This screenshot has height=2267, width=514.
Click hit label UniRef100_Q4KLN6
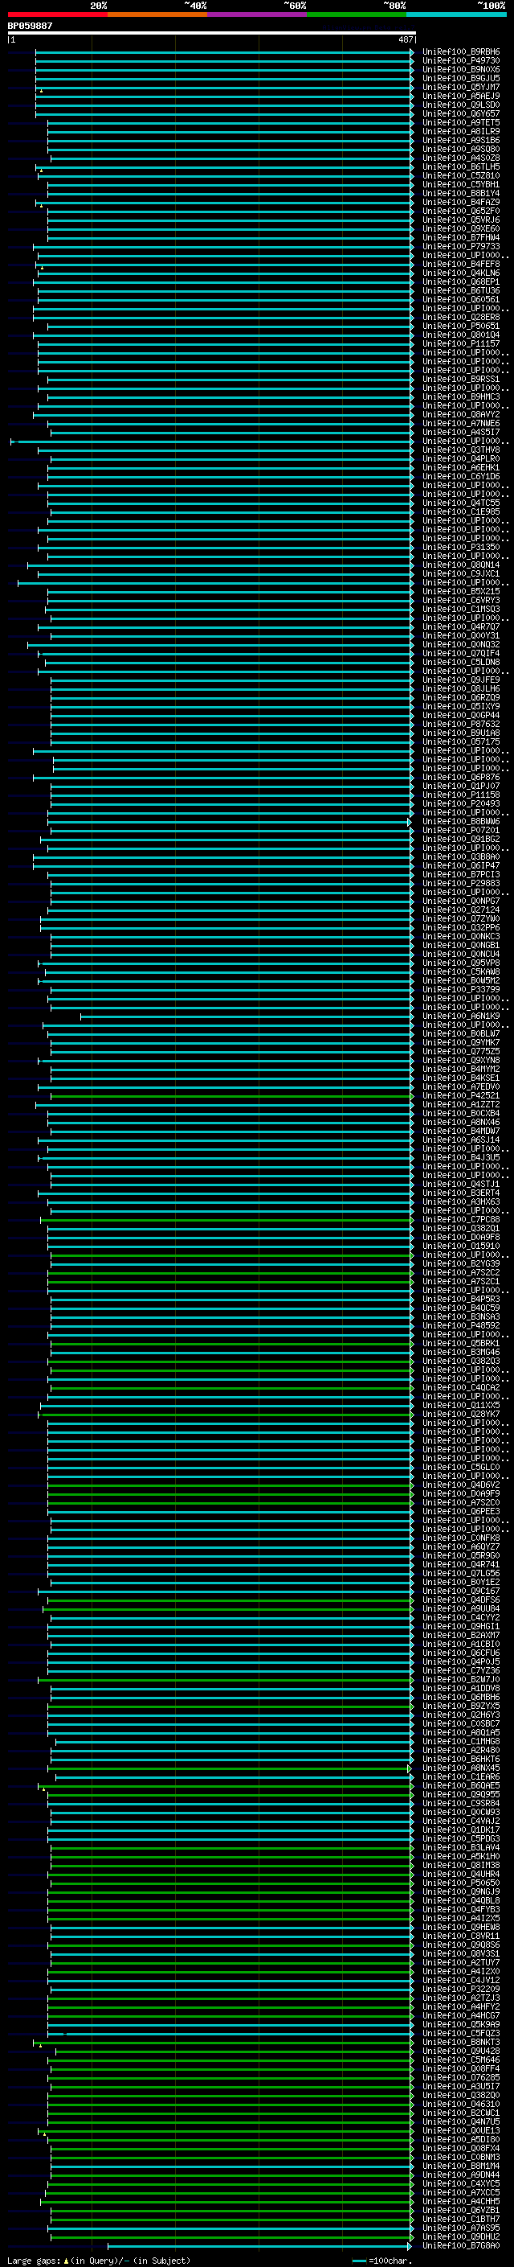coord(461,273)
